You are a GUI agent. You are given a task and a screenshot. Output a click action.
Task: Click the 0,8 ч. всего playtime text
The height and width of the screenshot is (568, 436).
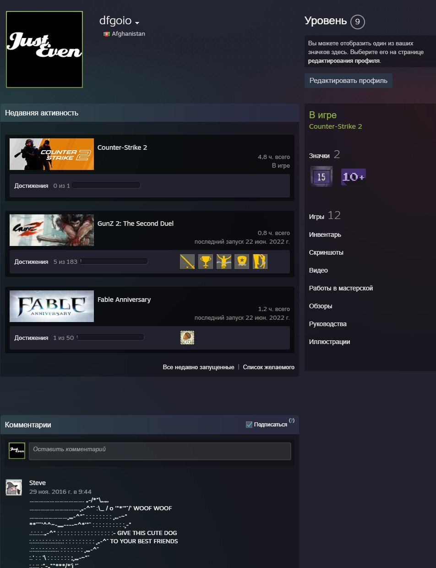[x=274, y=233]
